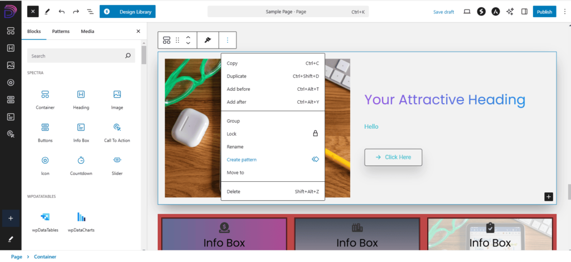Insert the Countdown block
This screenshot has width=571, height=262.
click(x=81, y=161)
